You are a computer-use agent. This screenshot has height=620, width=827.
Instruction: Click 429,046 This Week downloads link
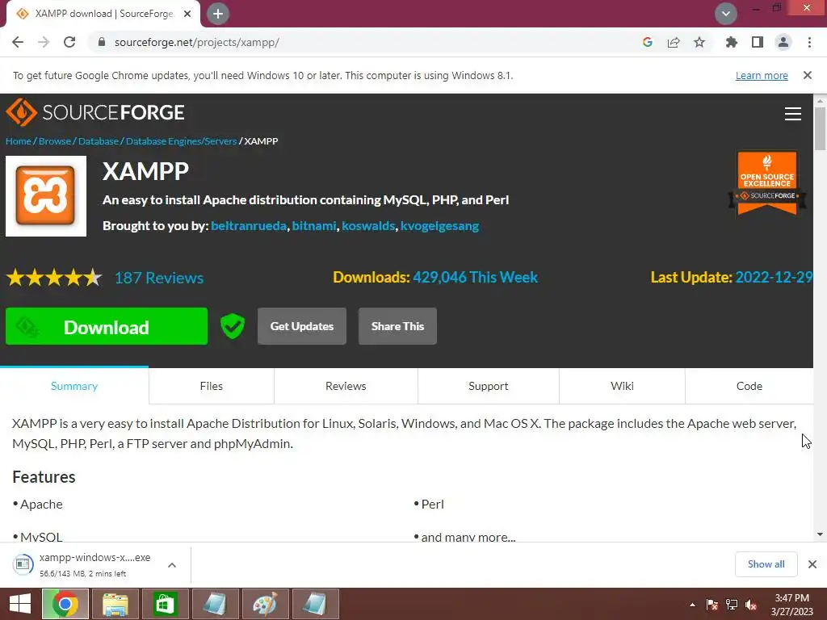(x=475, y=278)
